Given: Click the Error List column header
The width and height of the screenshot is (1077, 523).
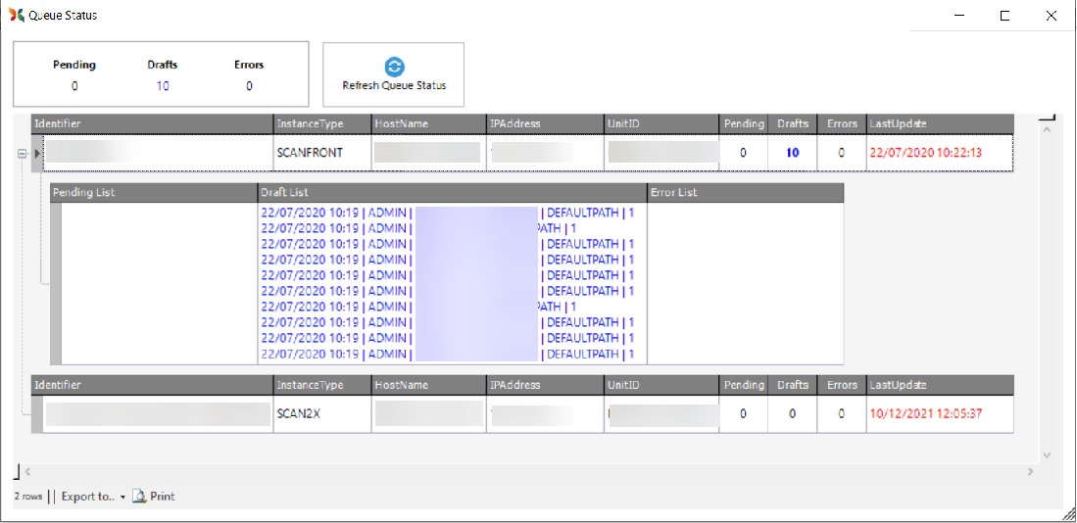Looking at the screenshot, I should coord(744,192).
